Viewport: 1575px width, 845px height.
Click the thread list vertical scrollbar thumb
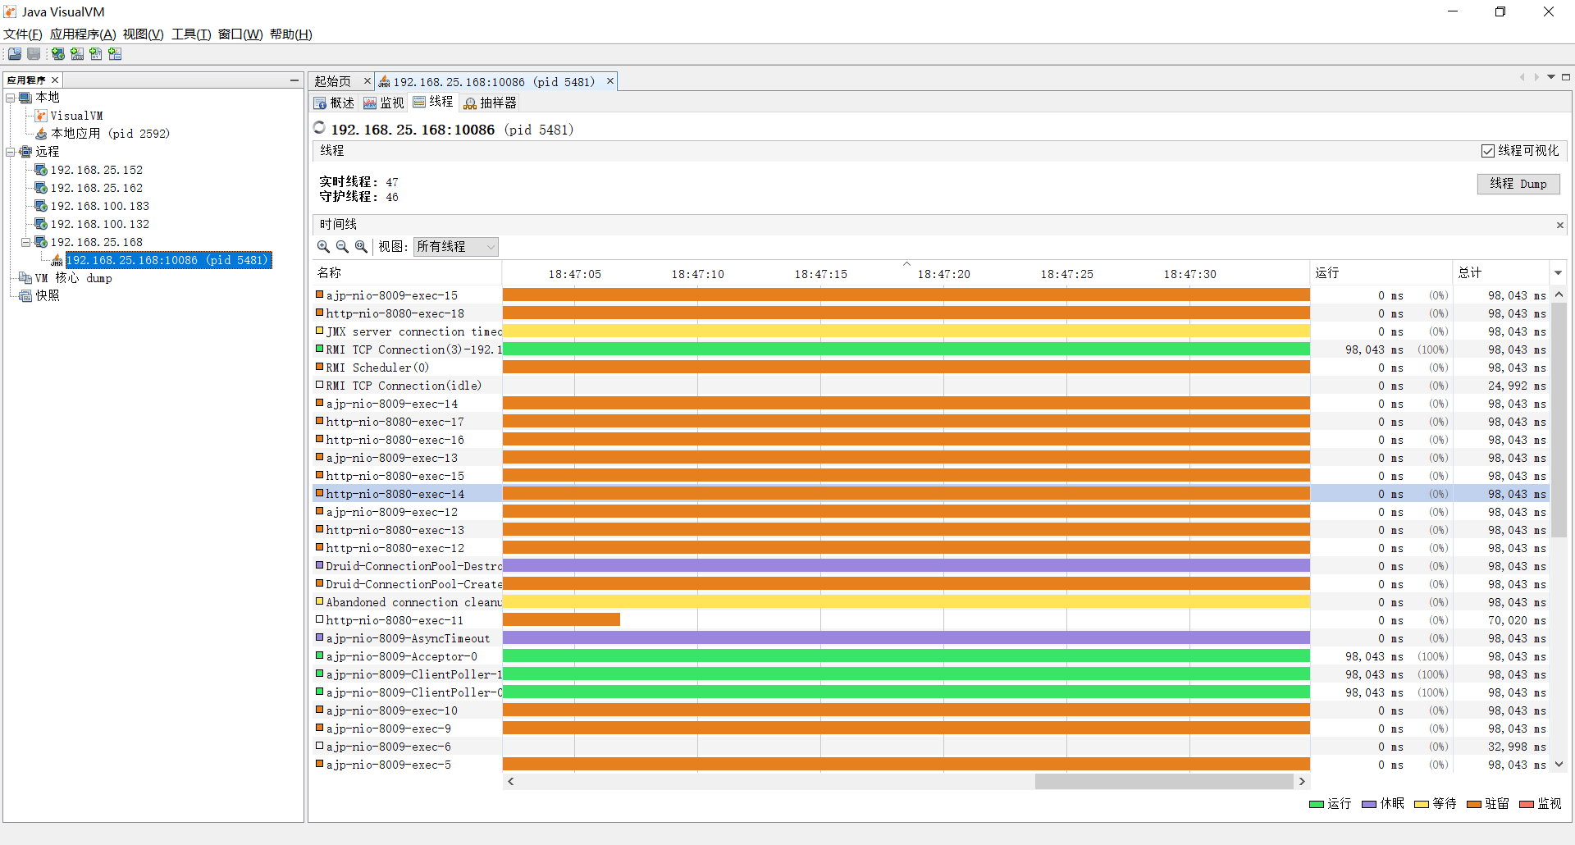(x=1559, y=419)
